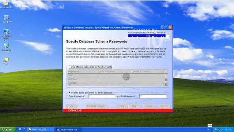Viewport: 234px width, 132px height.
Task: Click the Install button
Action: [150, 106]
